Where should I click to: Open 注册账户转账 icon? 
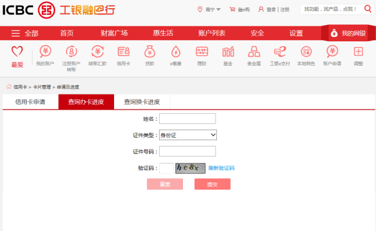pos(71,51)
